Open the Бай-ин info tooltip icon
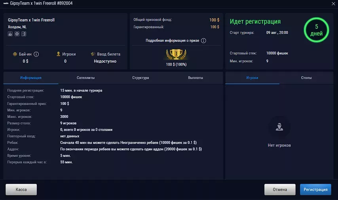Screen dimensions: 338x200 36,54
